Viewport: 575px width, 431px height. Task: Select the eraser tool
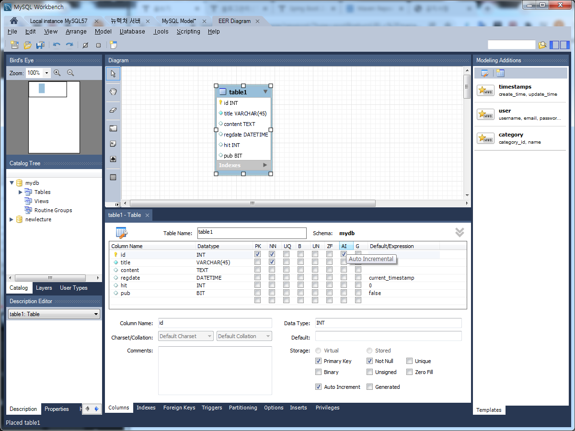(113, 110)
